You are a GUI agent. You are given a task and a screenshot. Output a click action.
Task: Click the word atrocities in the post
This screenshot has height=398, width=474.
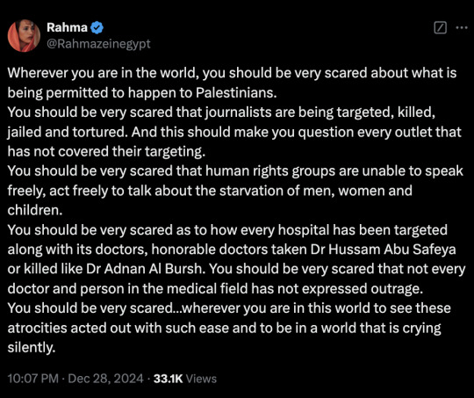click(x=37, y=328)
